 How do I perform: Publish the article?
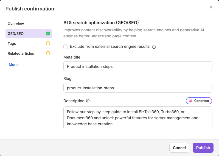(x=203, y=148)
